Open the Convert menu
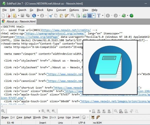 click(x=61, y=10)
